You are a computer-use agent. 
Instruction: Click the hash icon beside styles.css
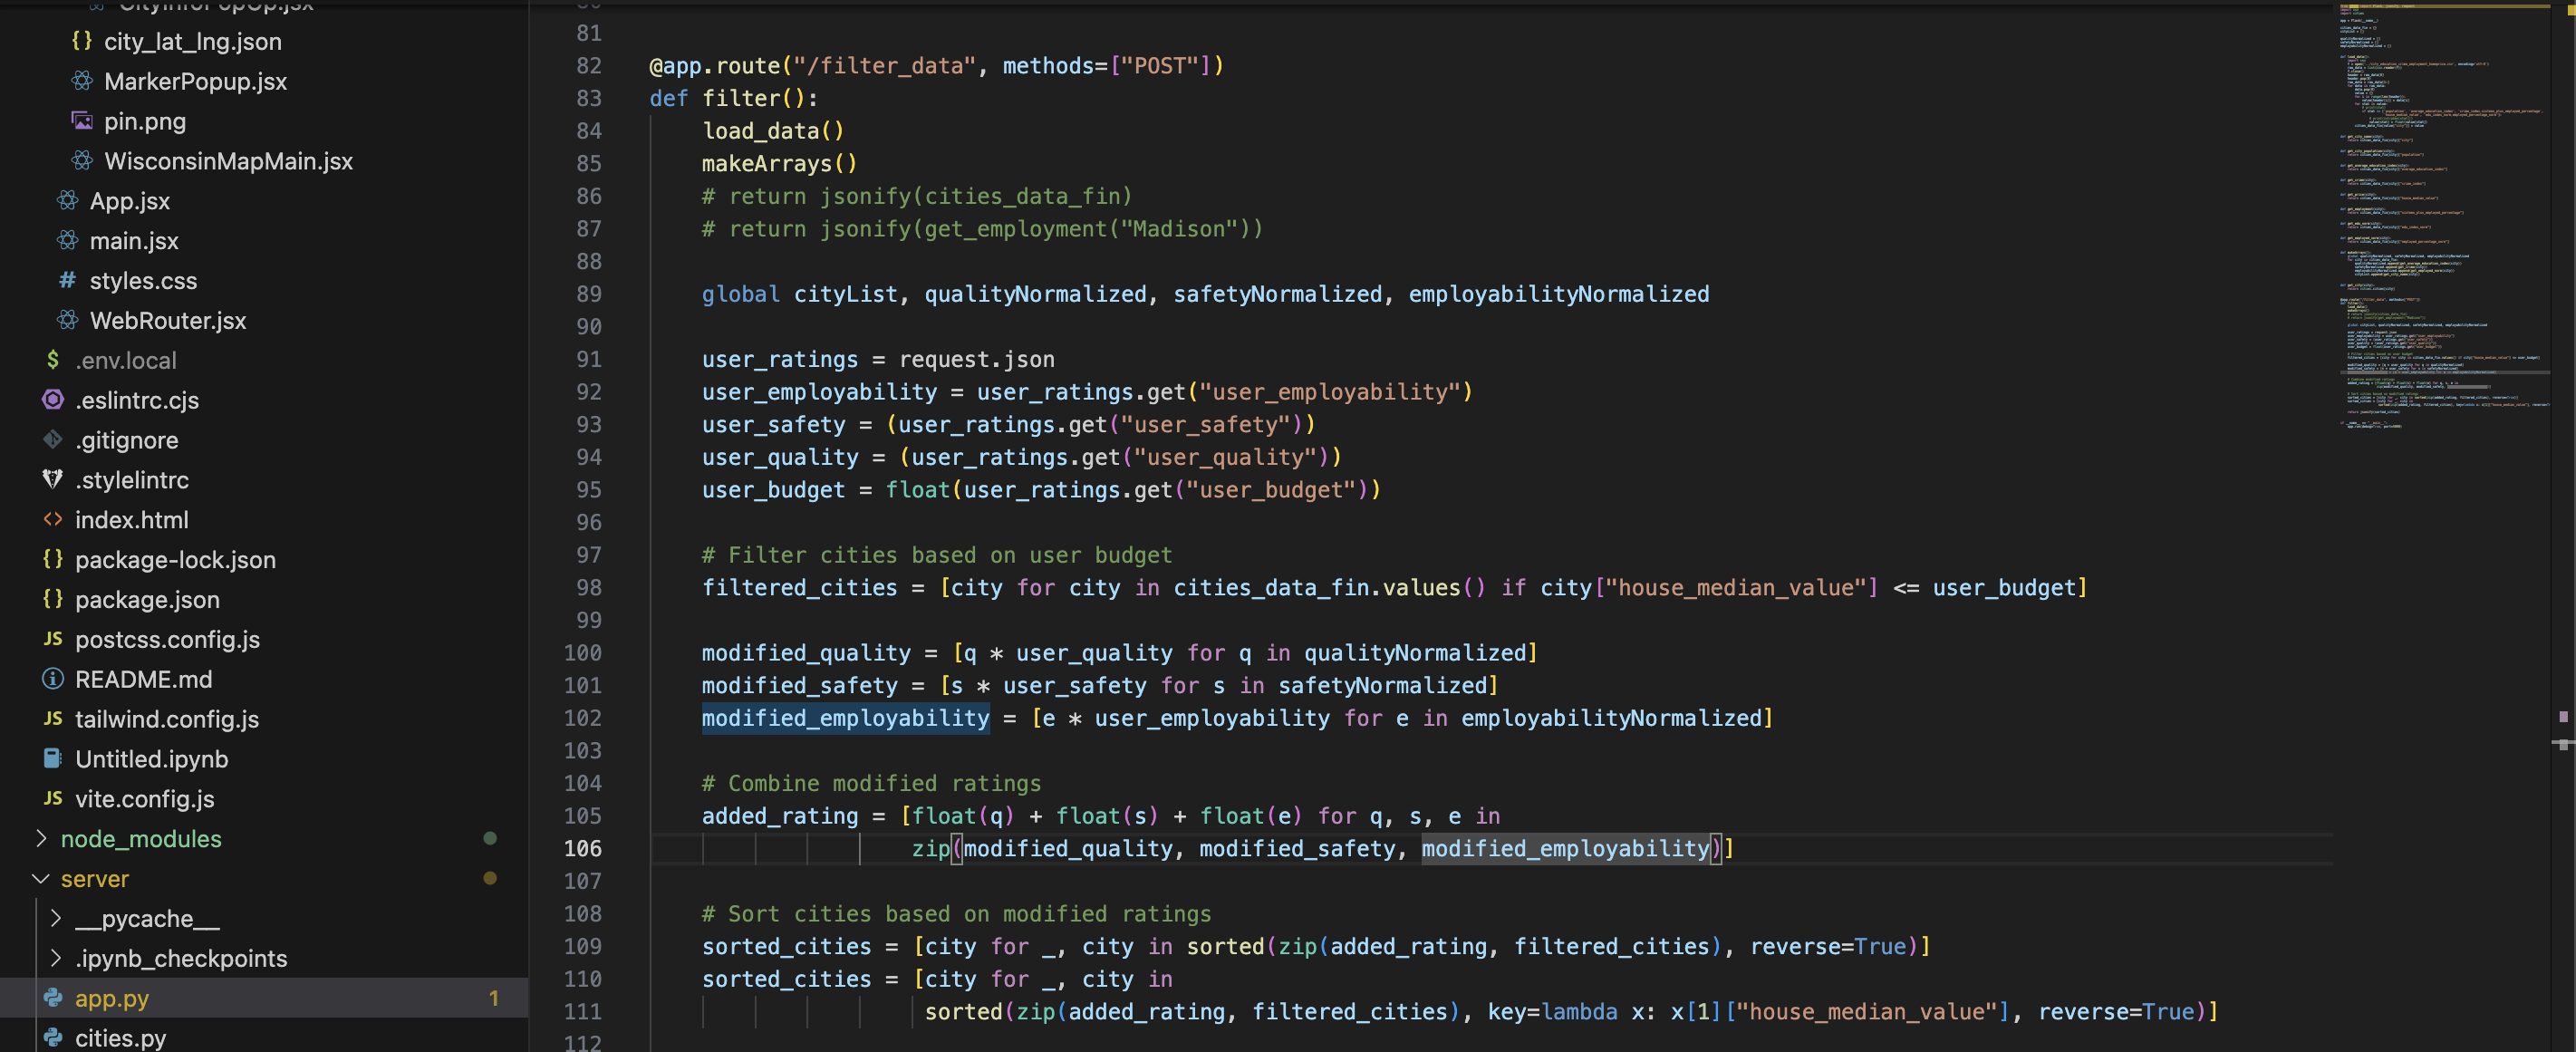point(67,280)
